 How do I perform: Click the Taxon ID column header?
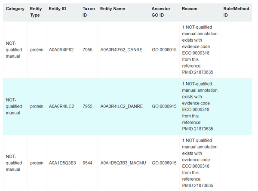tap(89, 12)
